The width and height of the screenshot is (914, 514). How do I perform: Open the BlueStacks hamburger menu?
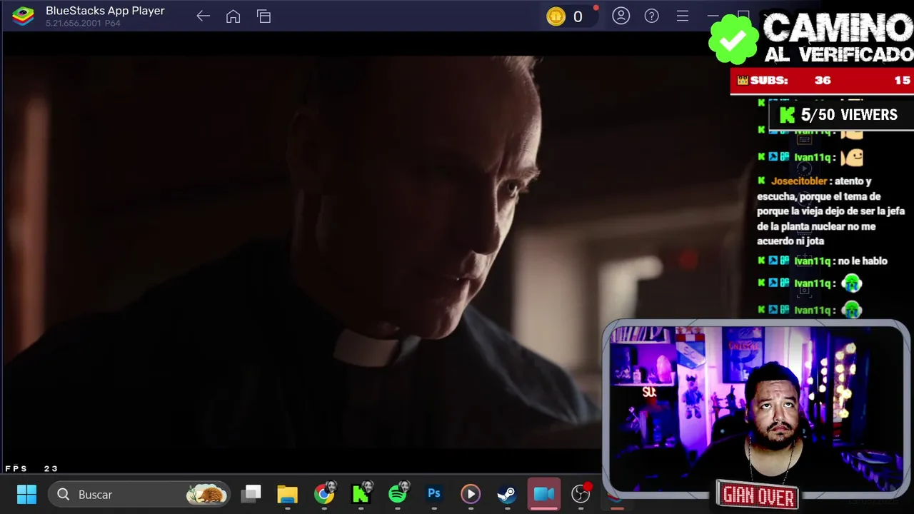tap(683, 16)
